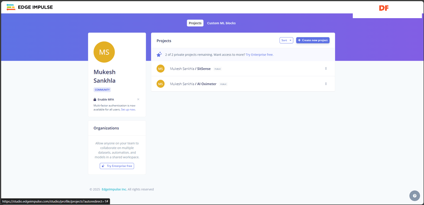
Task: Click the PUBLIC tag next to SitSense
Action: click(x=218, y=69)
